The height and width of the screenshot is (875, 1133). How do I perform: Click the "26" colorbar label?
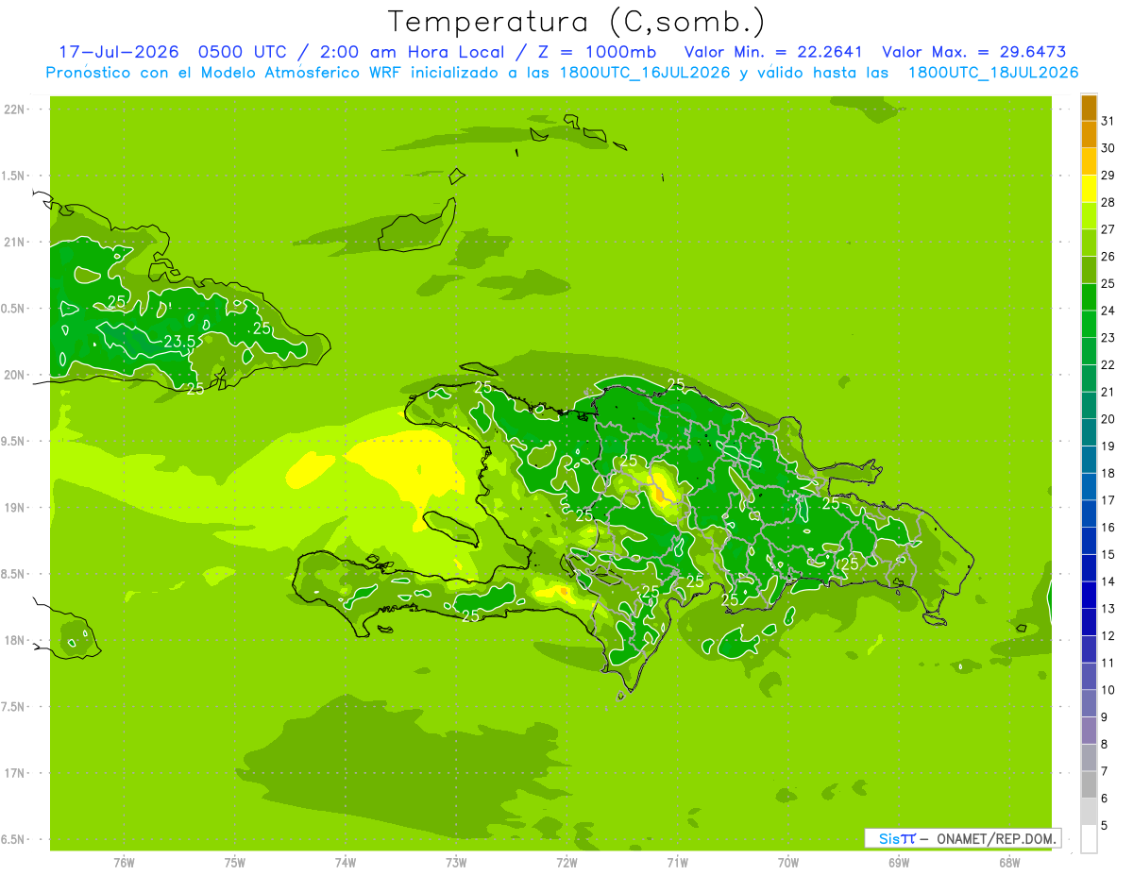(x=1108, y=257)
